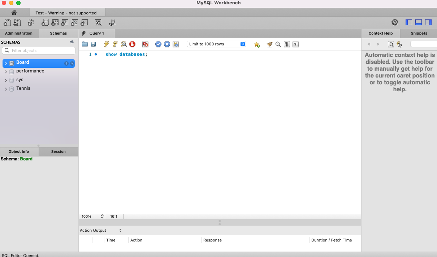Execute statement under cursor icon

pyautogui.click(x=115, y=44)
